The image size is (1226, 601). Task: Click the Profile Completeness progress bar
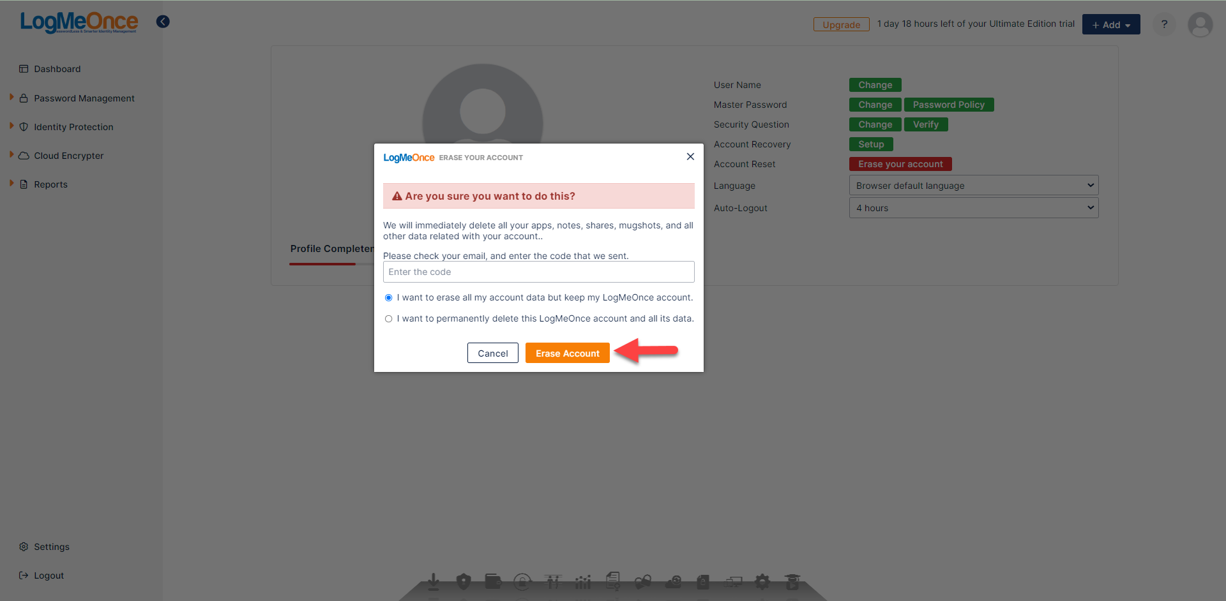331,263
